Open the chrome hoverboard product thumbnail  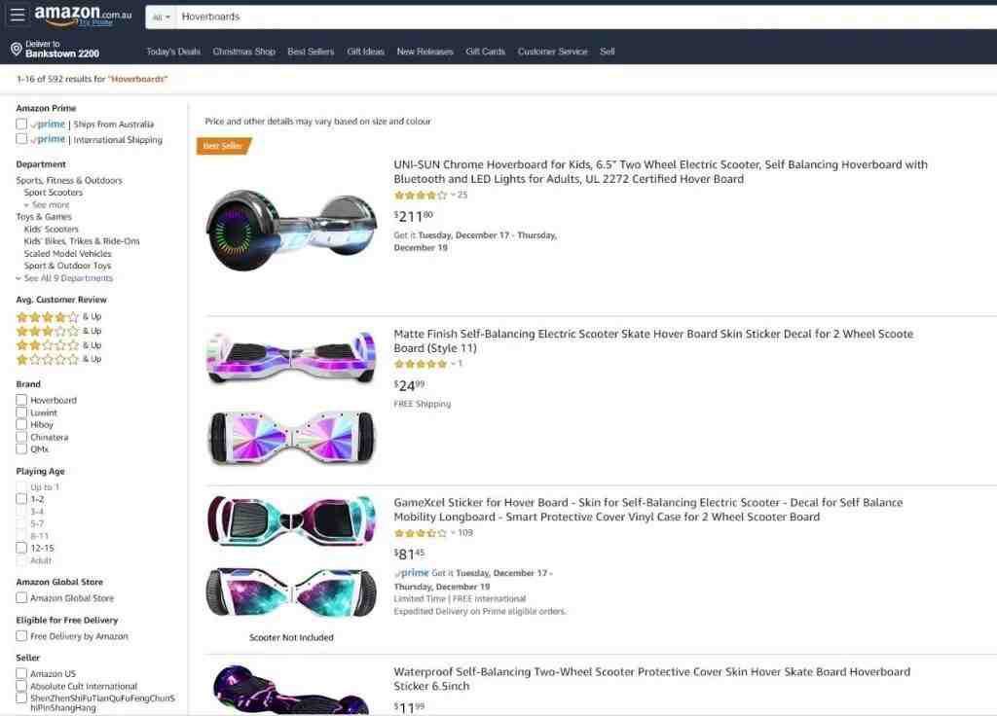pos(292,230)
